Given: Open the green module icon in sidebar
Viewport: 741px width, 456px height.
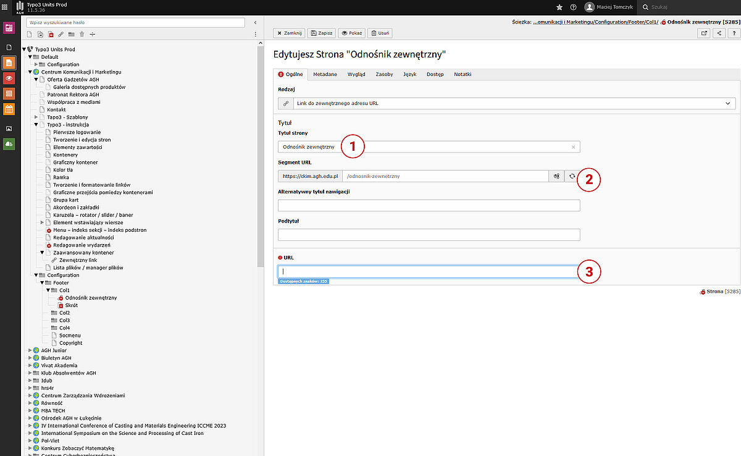Looking at the screenshot, I should coord(9,144).
